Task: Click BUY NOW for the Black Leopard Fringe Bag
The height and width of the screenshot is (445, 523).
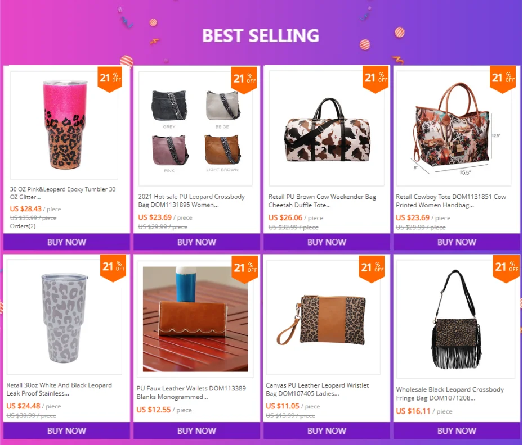Action: (x=457, y=431)
